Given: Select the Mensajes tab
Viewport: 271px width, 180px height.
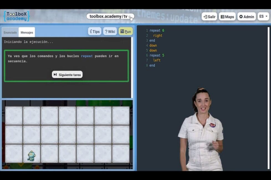Looking at the screenshot, I should (27, 32).
